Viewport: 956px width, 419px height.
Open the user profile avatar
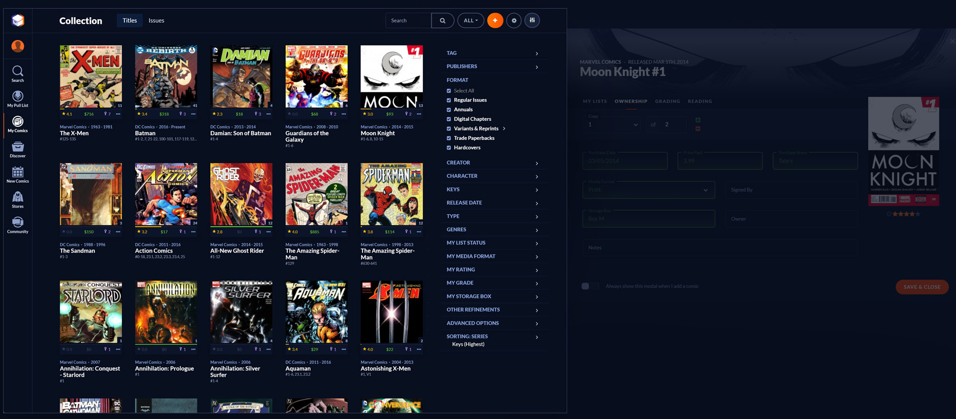coord(18,46)
